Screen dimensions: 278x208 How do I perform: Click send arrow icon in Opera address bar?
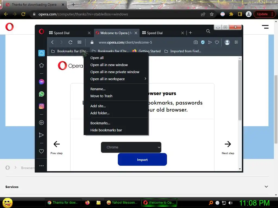(210, 42)
